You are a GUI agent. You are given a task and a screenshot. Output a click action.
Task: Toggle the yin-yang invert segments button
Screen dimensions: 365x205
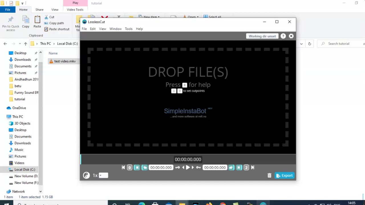coord(86,175)
